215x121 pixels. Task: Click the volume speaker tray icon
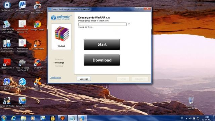click(190, 118)
